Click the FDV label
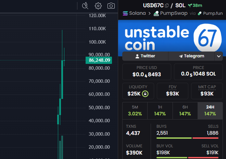This screenshot has width=226, height=159. (173, 87)
